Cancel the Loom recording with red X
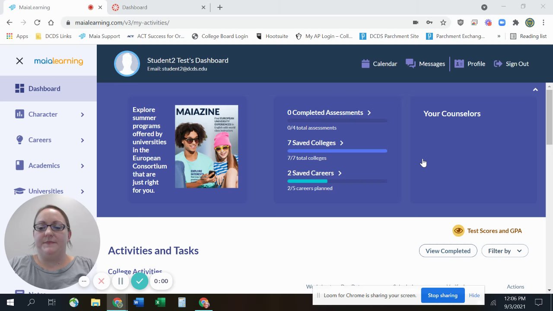Viewport: 553px width, 311px height. (x=101, y=281)
